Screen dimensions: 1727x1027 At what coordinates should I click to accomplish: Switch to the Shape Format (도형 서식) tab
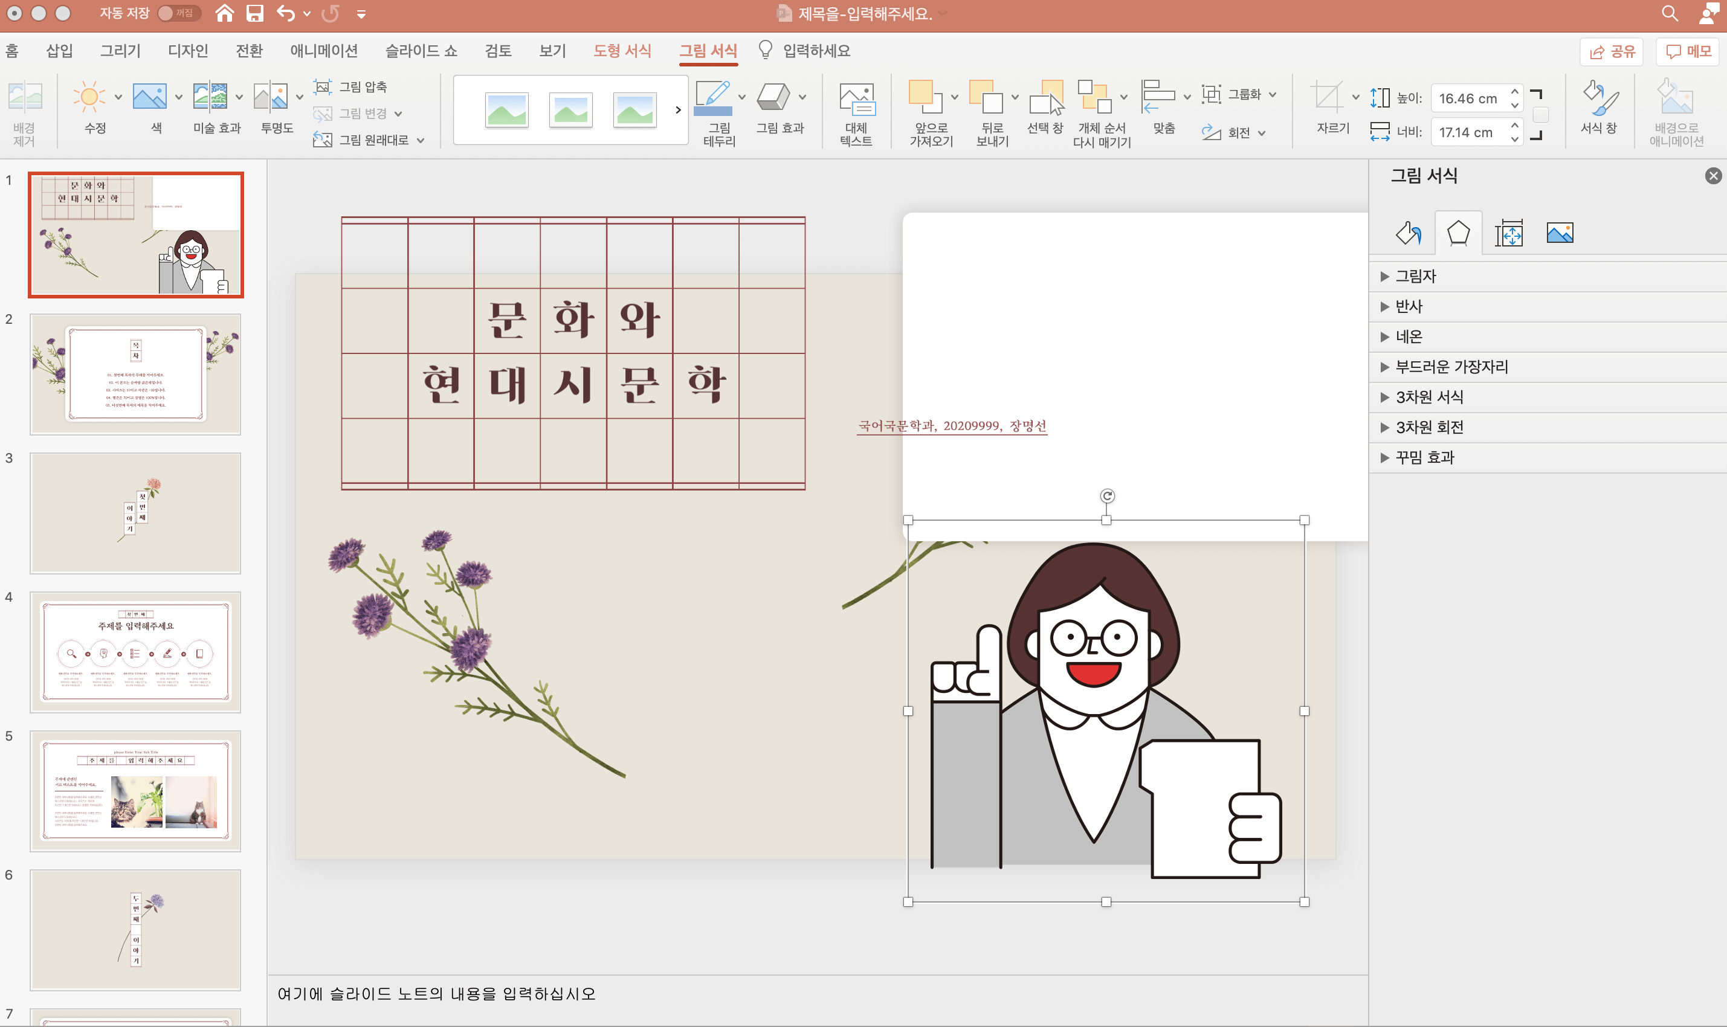[x=622, y=51]
